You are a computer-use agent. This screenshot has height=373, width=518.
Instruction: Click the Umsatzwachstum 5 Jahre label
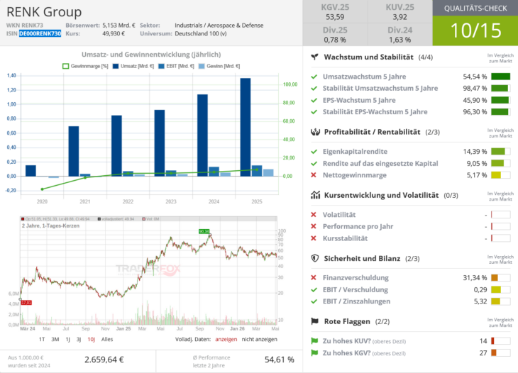(365, 77)
